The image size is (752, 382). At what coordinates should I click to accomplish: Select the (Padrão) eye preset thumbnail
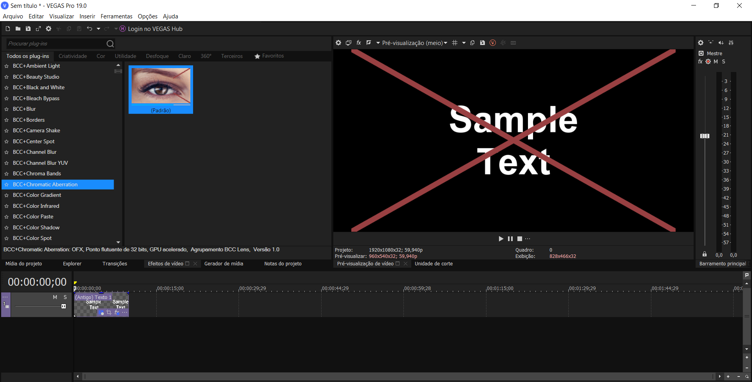161,90
